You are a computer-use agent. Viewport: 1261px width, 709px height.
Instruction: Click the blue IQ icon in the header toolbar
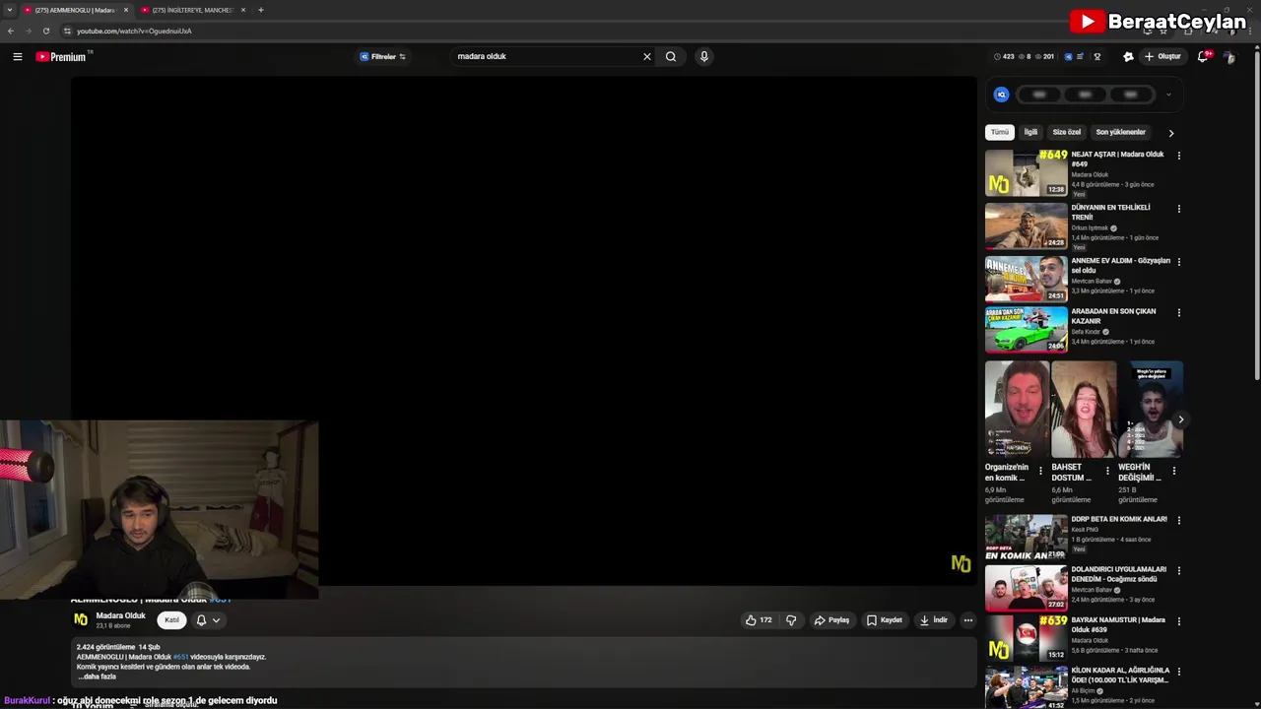1069,56
